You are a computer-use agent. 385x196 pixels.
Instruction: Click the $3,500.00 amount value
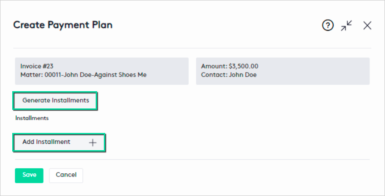[244, 66]
